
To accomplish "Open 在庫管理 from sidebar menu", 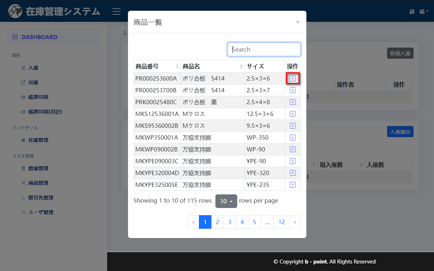I will pos(38,140).
